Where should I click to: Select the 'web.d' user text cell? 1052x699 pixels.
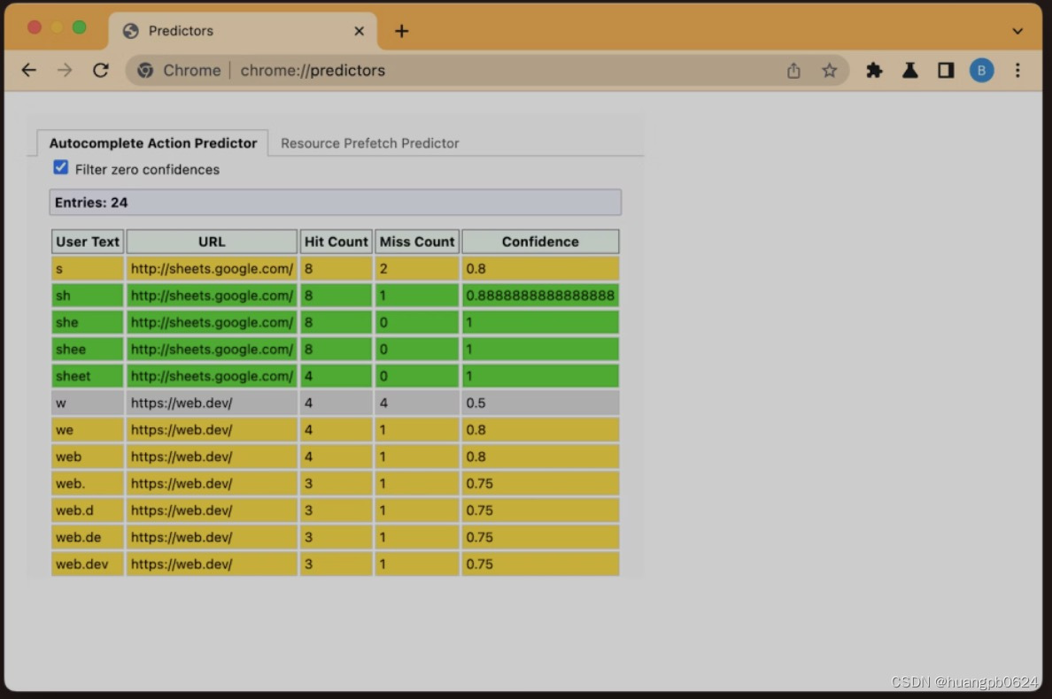pos(87,510)
